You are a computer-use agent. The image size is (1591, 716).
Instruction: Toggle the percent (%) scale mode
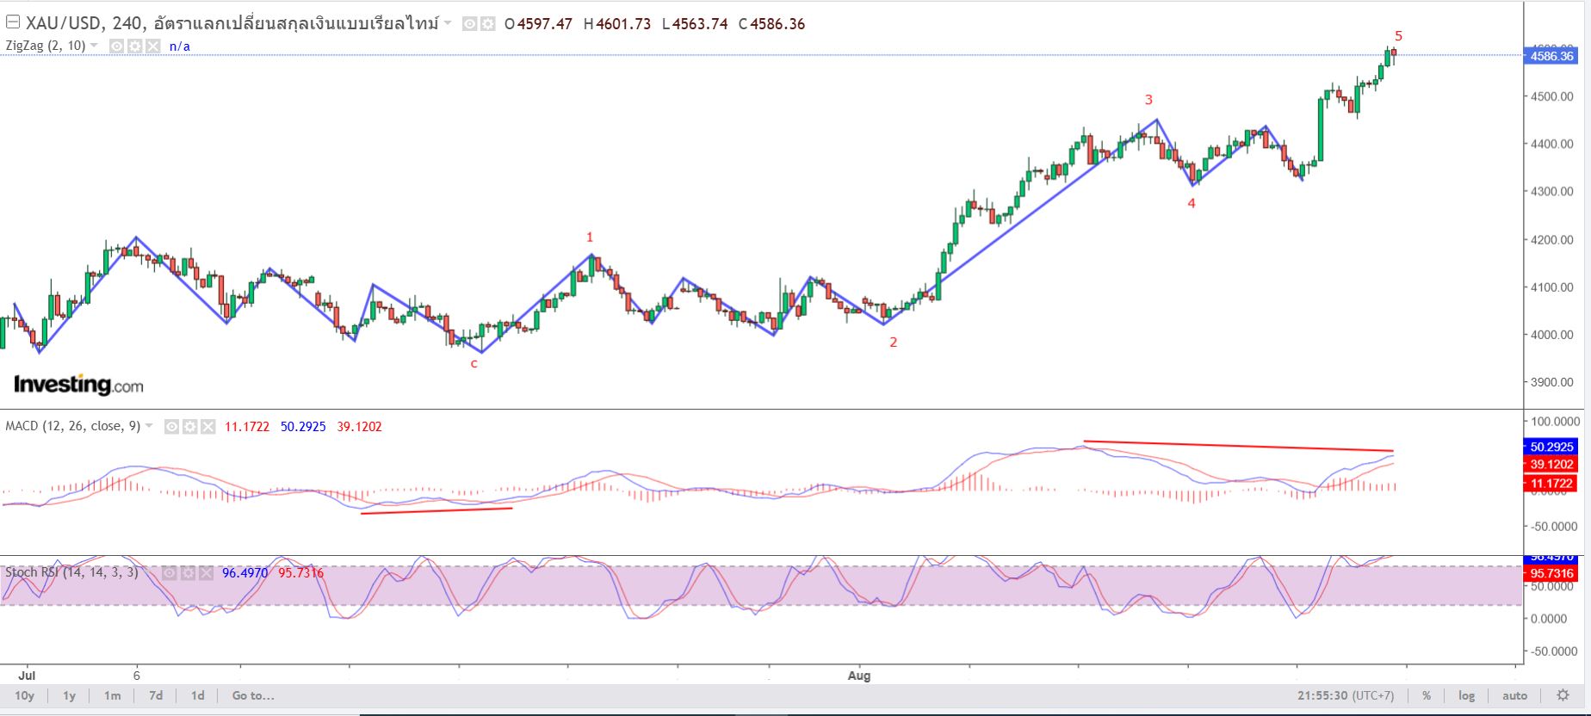[1427, 695]
